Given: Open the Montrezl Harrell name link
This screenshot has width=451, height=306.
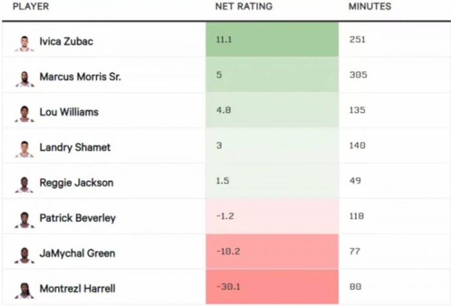Looking at the screenshot, I should [x=77, y=289].
